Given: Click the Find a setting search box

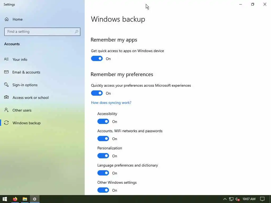Looking at the screenshot, I should coord(42,32).
